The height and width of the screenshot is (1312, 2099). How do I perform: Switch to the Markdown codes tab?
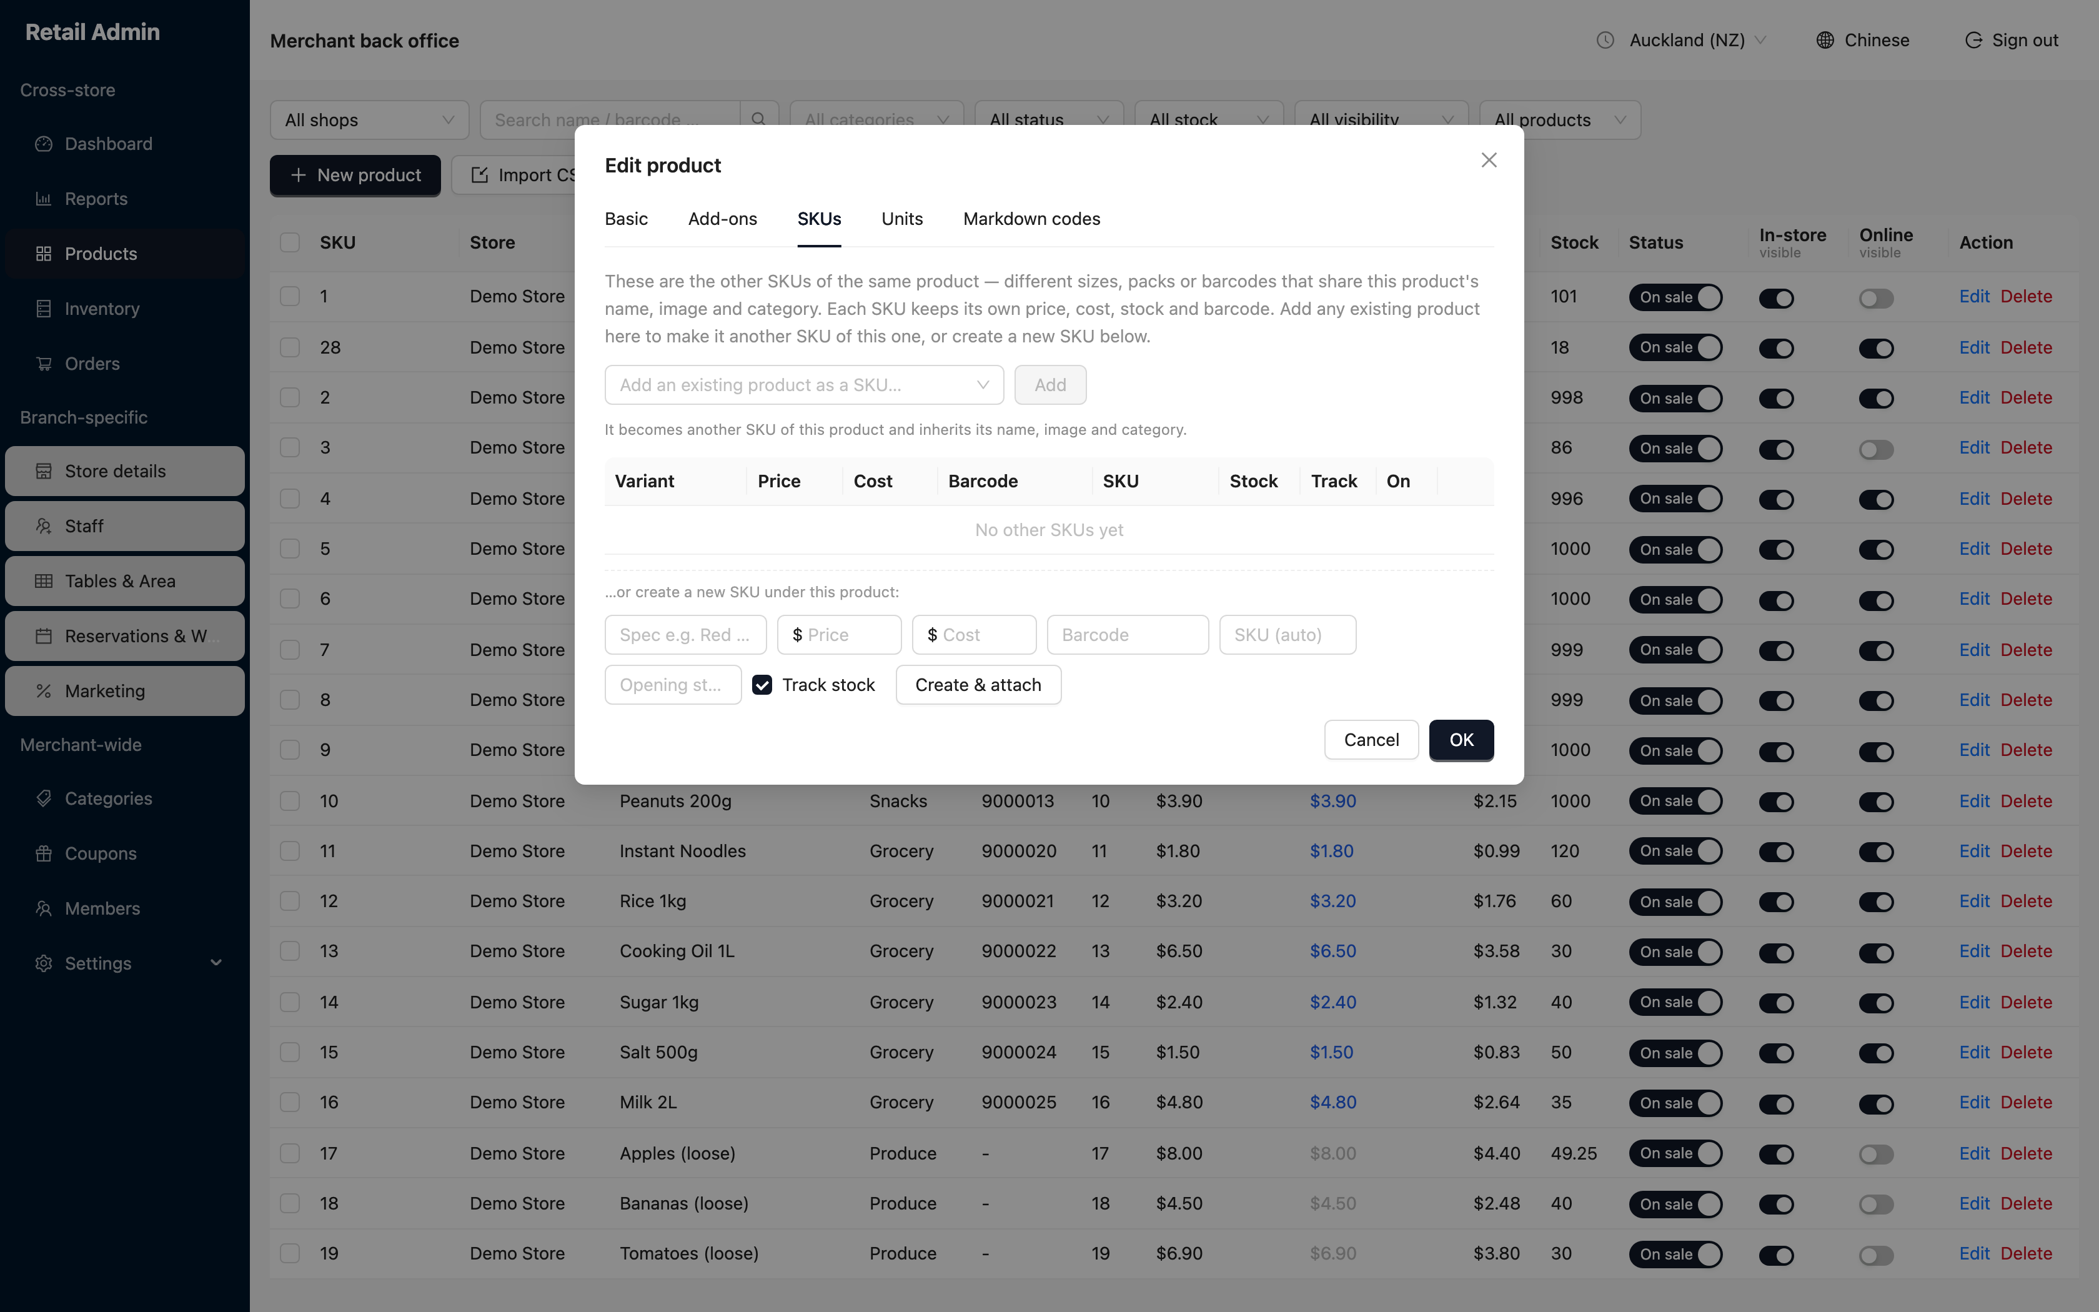point(1031,219)
